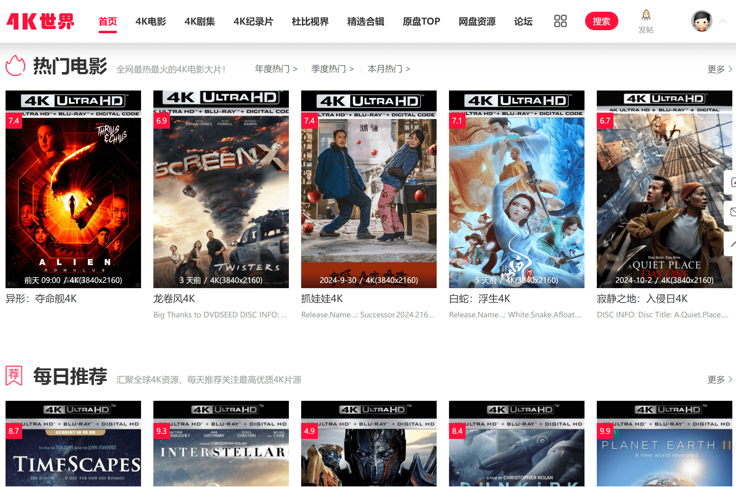Open the 原盘TOP menu

[x=421, y=22]
